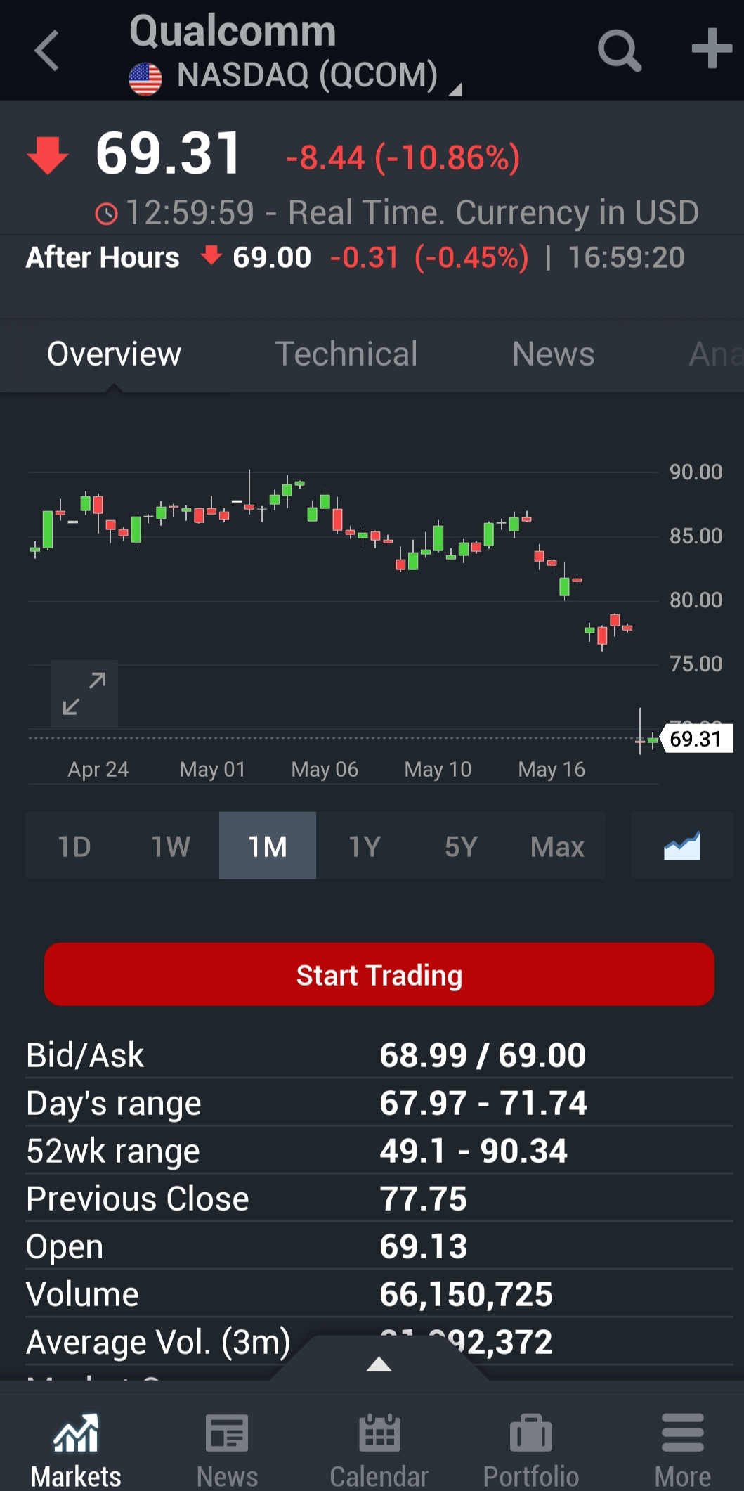
Task: Tap the 69.31 price label on chart
Action: (x=697, y=739)
